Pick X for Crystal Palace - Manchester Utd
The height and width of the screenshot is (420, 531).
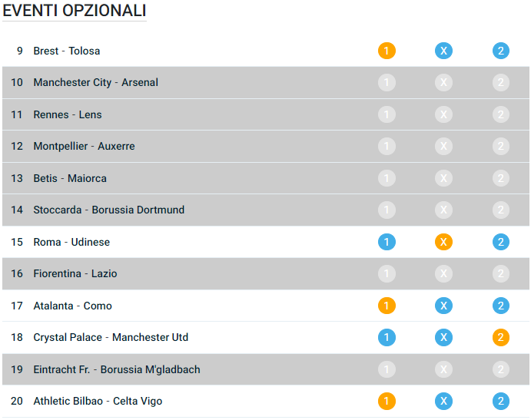[x=443, y=338]
